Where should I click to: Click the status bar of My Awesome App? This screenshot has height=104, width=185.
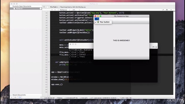point(121,58)
